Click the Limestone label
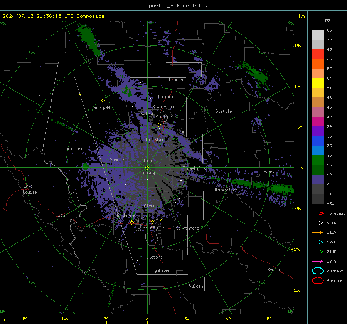This screenshot has height=324, width=347. point(73,149)
